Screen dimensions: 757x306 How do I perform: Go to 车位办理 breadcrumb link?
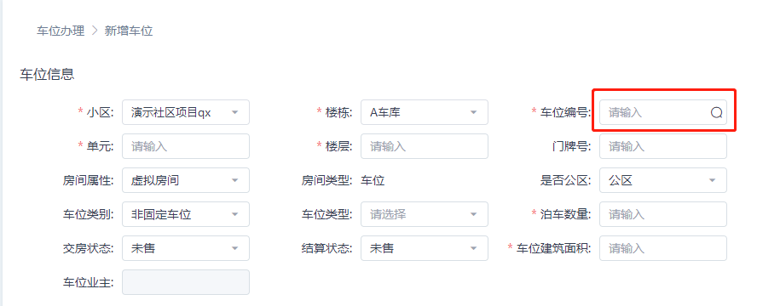[x=61, y=31]
